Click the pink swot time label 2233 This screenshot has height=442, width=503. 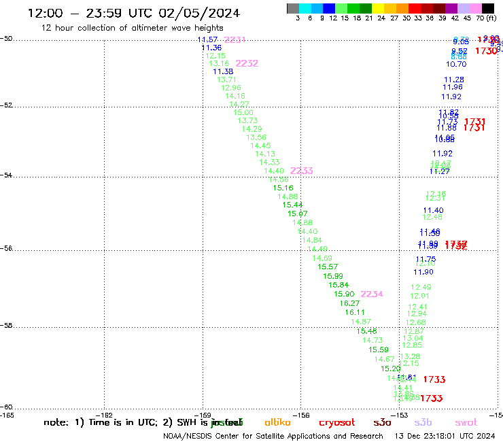(302, 171)
